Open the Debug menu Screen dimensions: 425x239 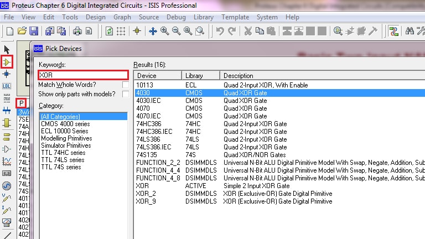pyautogui.click(x=176, y=17)
